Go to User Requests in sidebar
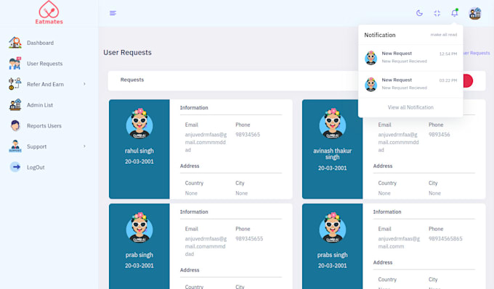This screenshot has height=289, width=494. pyautogui.click(x=44, y=64)
